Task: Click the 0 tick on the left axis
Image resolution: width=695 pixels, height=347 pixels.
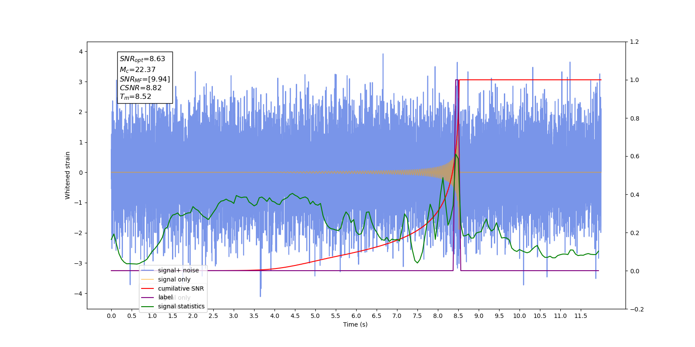Action: click(81, 173)
